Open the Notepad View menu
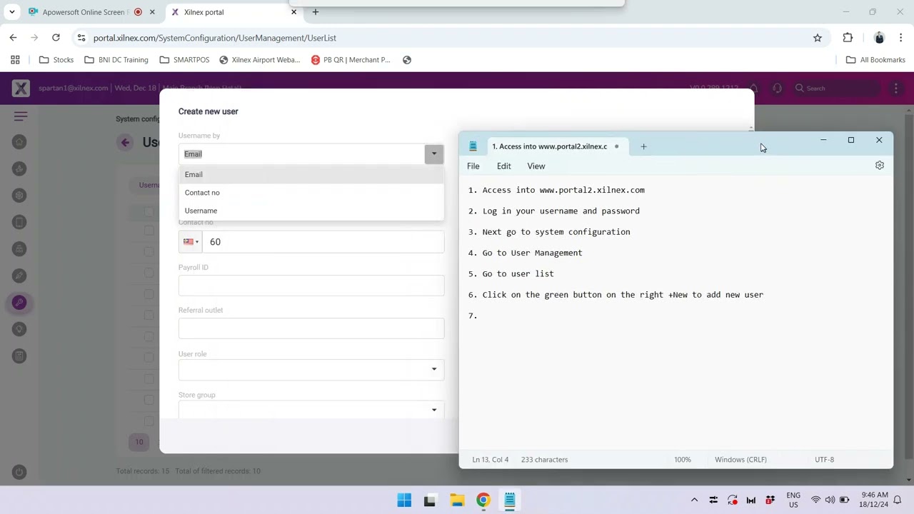This screenshot has height=514, width=914. [536, 166]
